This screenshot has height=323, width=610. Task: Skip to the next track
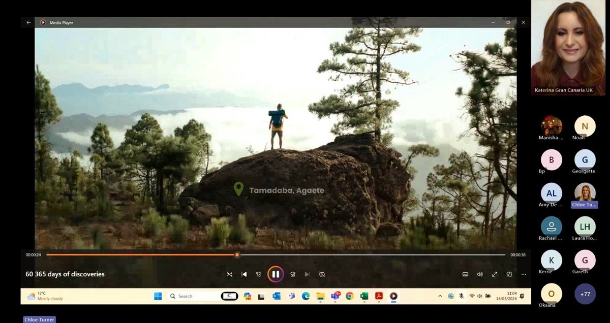pos(307,274)
